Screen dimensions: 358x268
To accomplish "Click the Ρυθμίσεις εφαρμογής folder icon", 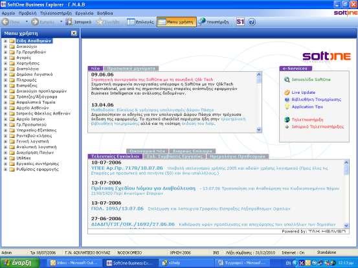I will pos(12,170).
